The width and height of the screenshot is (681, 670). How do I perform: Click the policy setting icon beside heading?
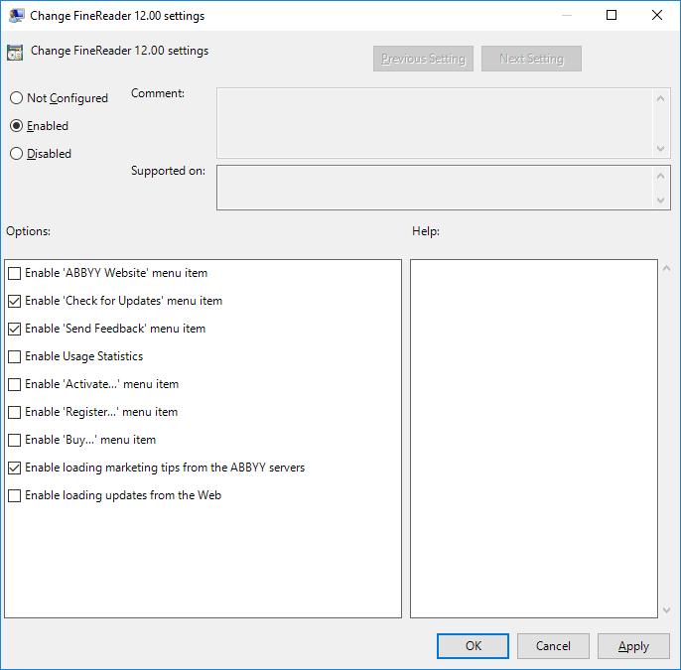(x=15, y=53)
